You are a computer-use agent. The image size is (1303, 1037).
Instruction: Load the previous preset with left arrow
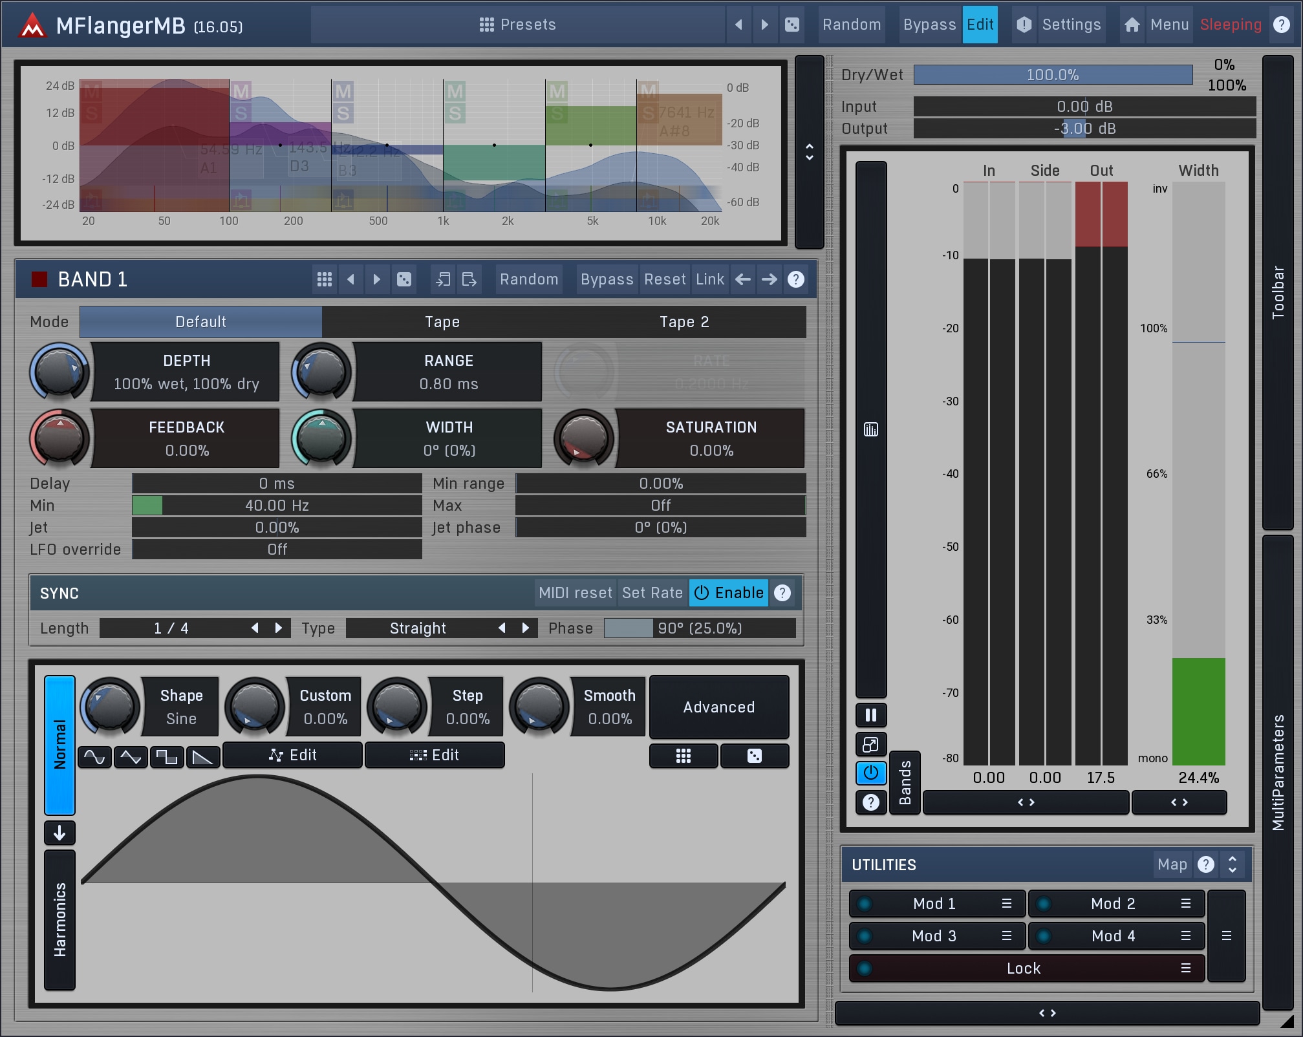(738, 25)
